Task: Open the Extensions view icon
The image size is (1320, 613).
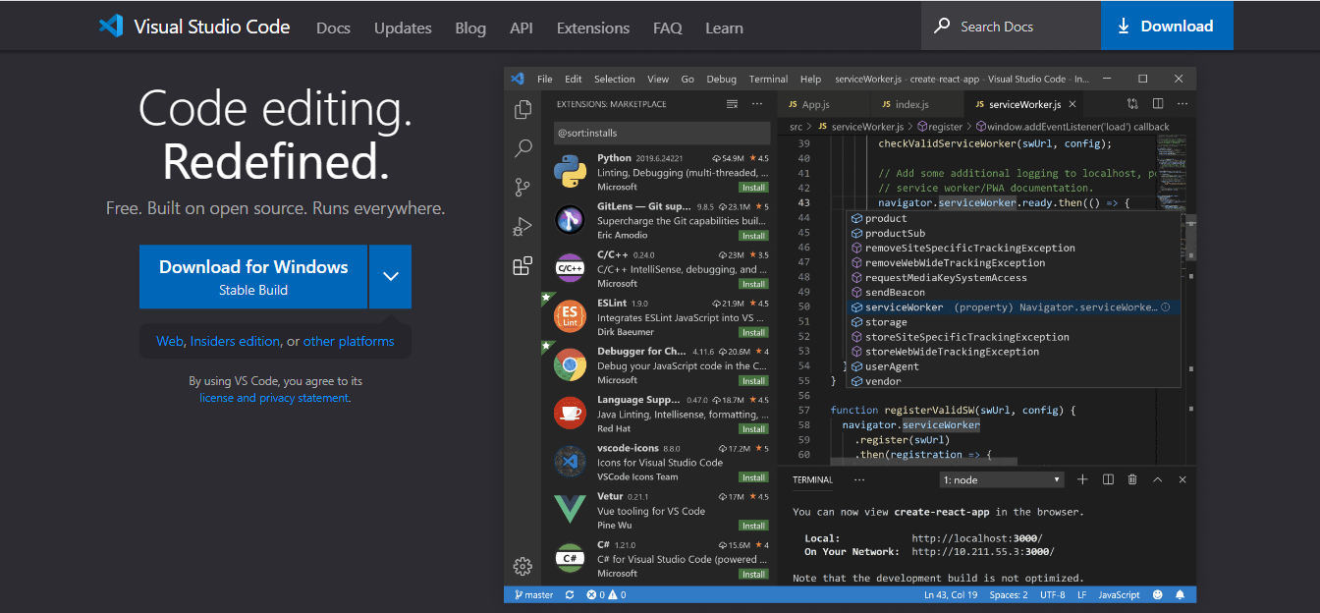Action: click(522, 266)
